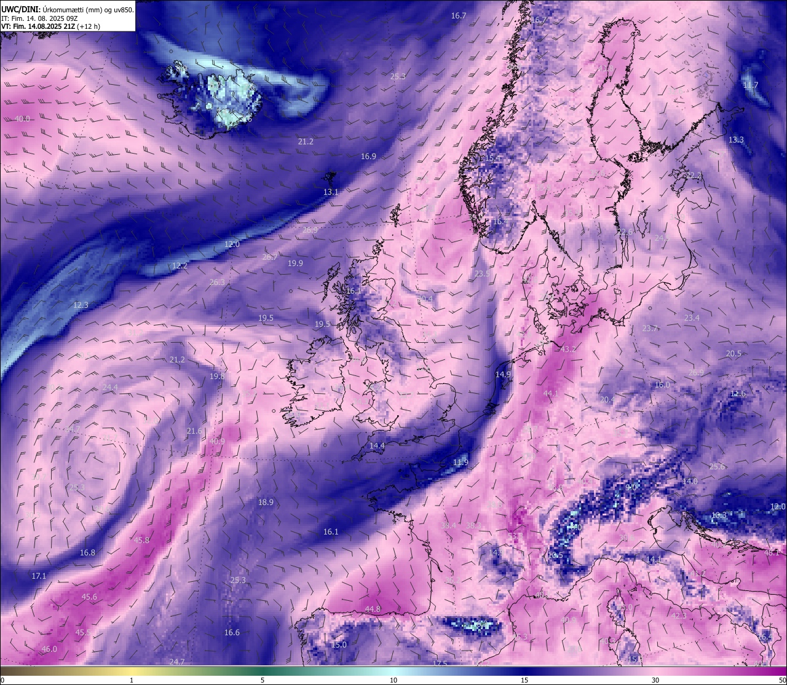The image size is (787, 685).
Task: Click the 46.0 value label
Action: [49, 649]
